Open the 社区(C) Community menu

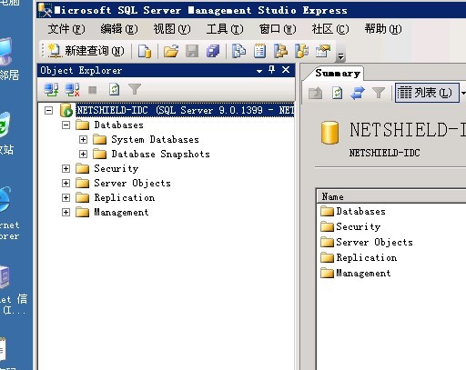[330, 29]
